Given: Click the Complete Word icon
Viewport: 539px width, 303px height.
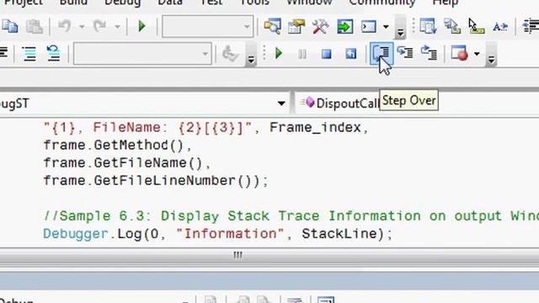Looking at the screenshot, I should (x=500, y=26).
